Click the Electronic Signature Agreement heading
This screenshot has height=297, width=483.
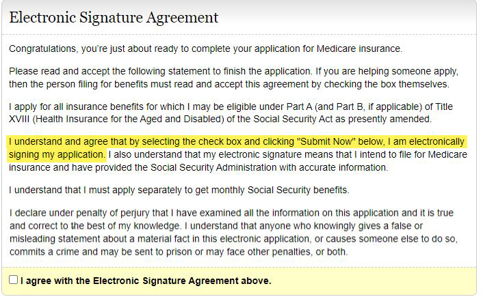tap(114, 17)
